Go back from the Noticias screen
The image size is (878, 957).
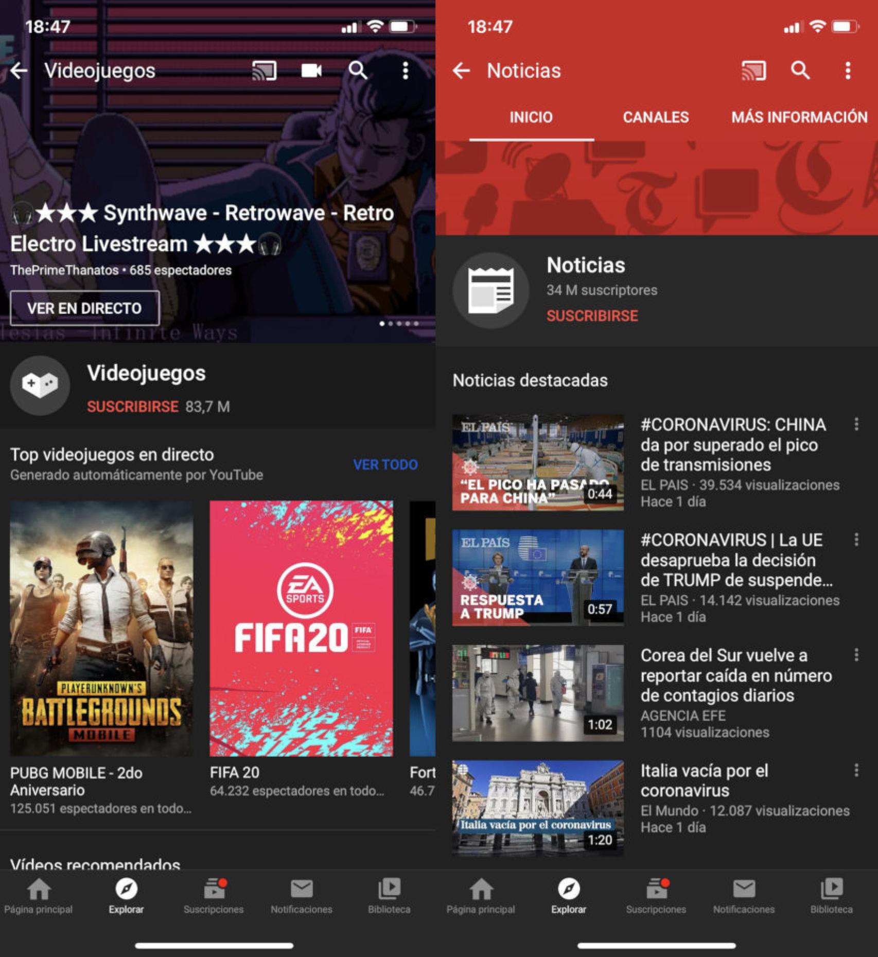click(x=461, y=71)
